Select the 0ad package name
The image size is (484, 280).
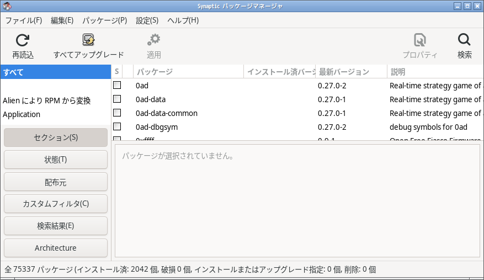click(142, 86)
